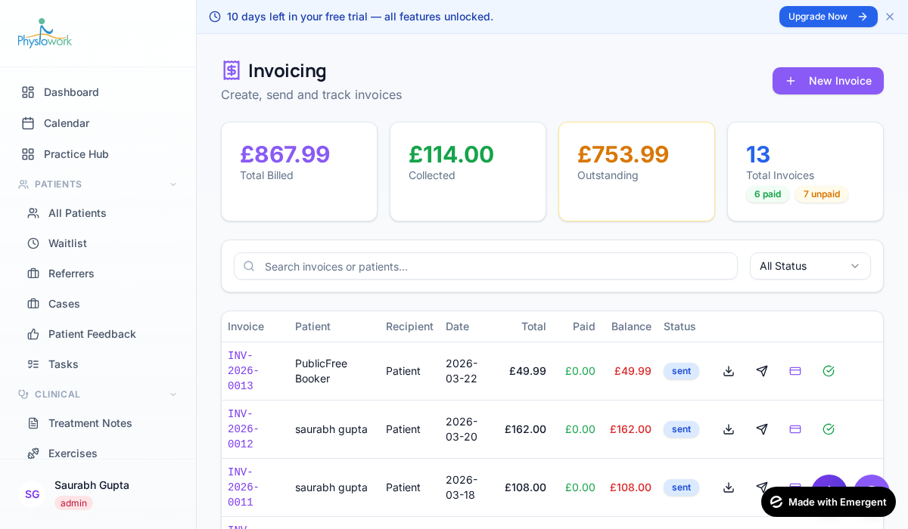
Task: Record payment for INV-2026-0013
Action: 795,371
